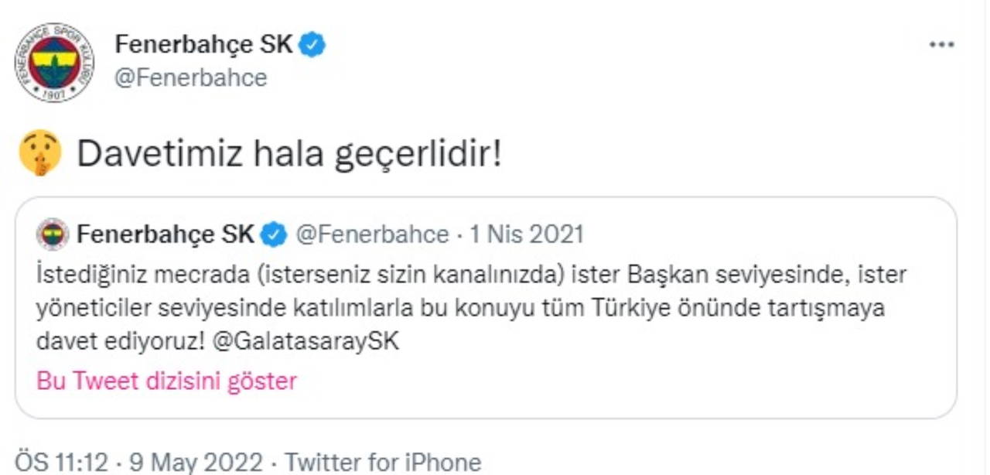Click the small Fenerbahçe avatar in the quoted tweet
Viewport: 990px width, 475px height.
(53, 234)
